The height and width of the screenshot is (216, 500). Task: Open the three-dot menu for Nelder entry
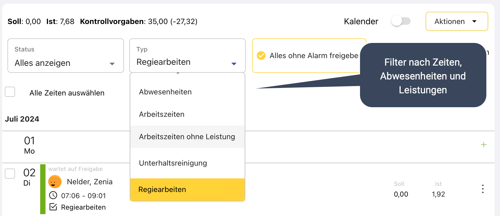tap(483, 189)
